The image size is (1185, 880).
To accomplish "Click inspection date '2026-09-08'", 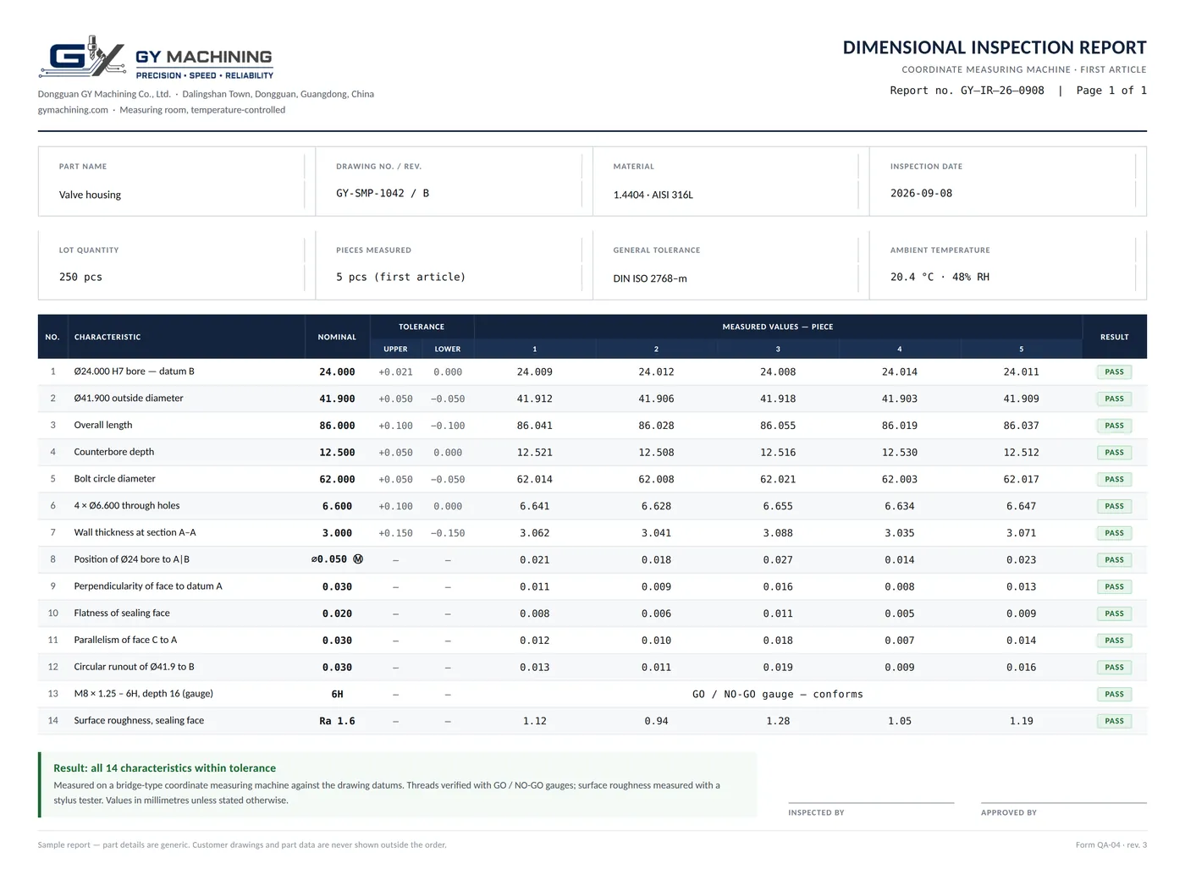I will click(921, 194).
